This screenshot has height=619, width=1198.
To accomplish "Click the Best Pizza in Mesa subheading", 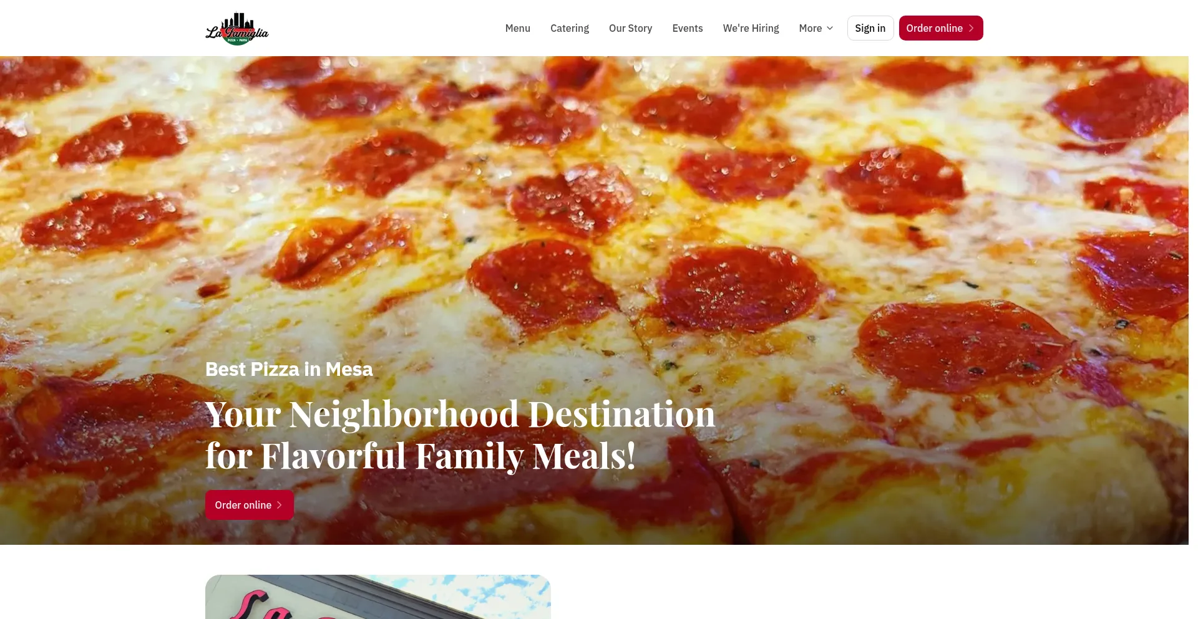I will (289, 369).
